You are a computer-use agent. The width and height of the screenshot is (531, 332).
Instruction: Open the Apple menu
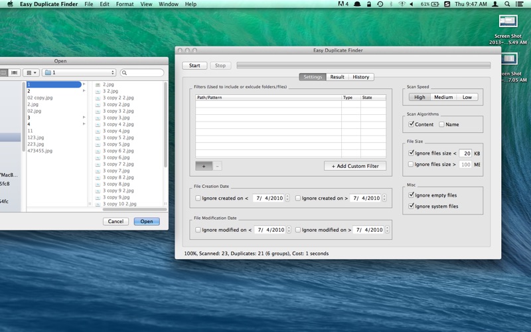point(10,4)
